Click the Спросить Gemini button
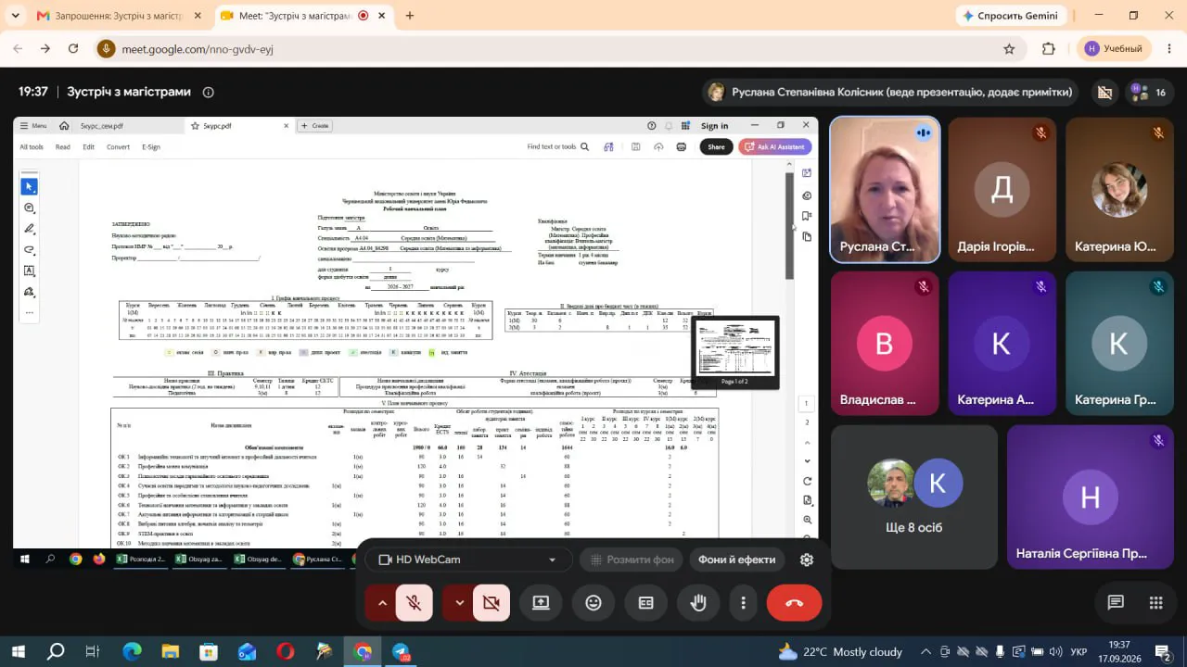The height and width of the screenshot is (667, 1187). click(1010, 16)
